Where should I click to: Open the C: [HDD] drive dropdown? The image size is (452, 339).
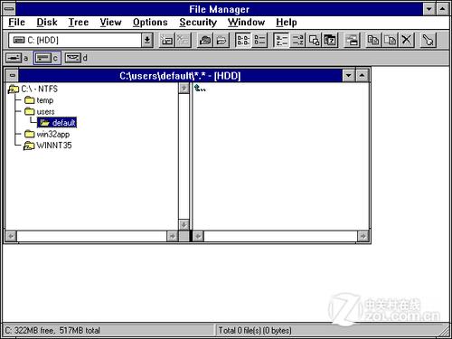(x=147, y=40)
